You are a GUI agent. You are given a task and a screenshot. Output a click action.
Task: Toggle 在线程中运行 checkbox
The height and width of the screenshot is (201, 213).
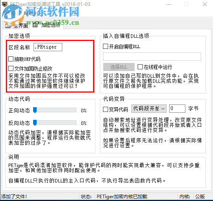[x=155, y=67]
